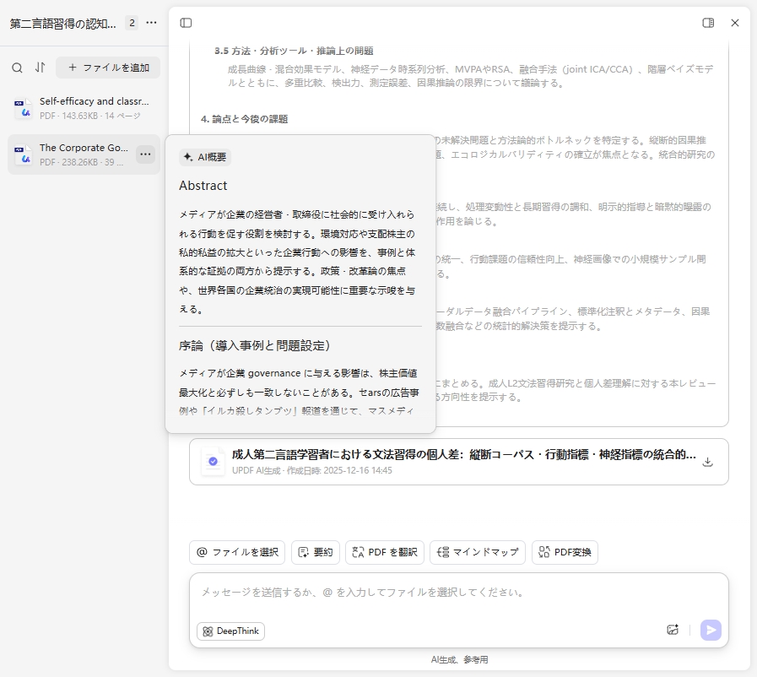
Task: Click the file sort order icon
Action: (37, 66)
